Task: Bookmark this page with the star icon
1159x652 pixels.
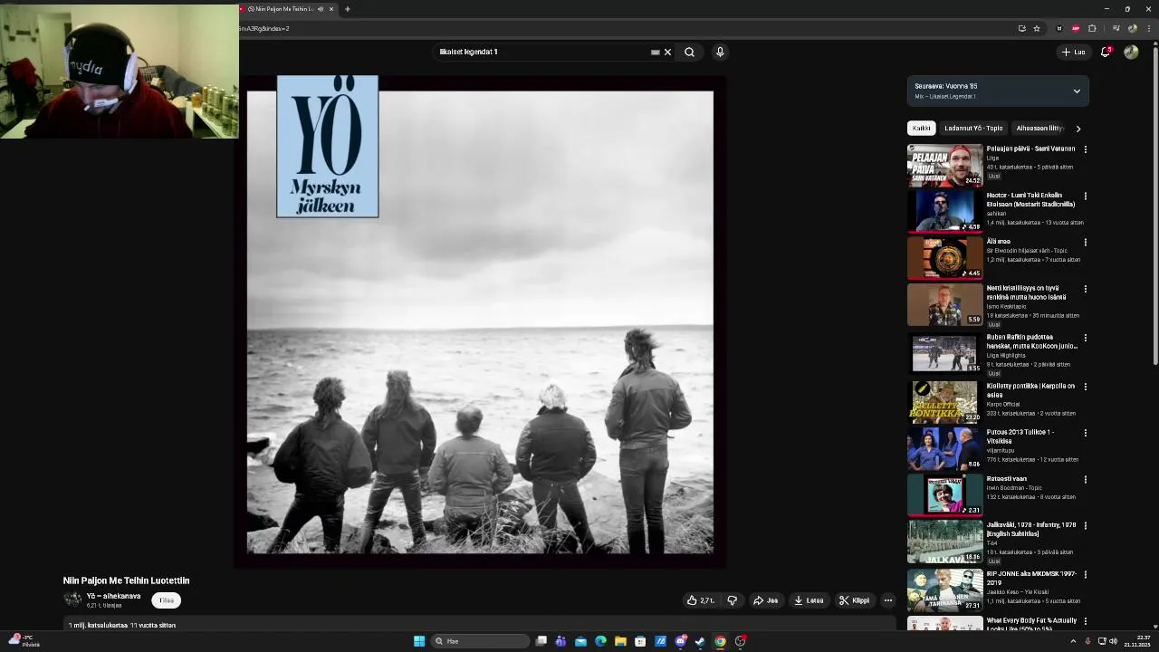Action: click(x=1037, y=28)
